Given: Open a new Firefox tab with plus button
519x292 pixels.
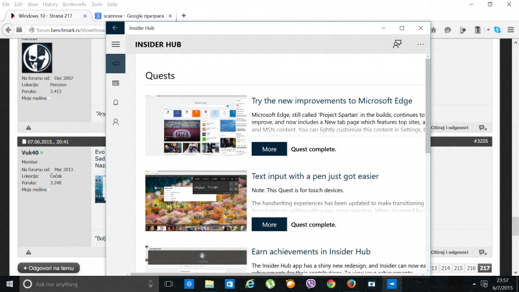Looking at the screenshot, I should 184,16.
